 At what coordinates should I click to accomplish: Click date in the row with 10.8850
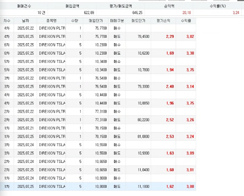[25, 103]
